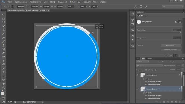Select the Eyedropper tool
The height and width of the screenshot is (104, 185).
(3, 34)
